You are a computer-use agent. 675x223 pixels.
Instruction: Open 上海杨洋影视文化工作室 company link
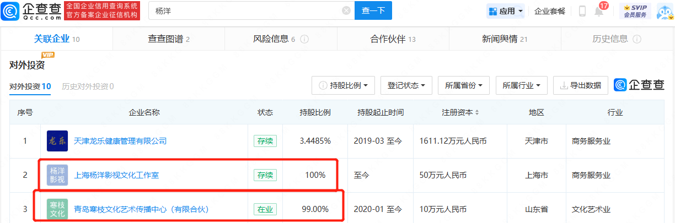pos(116,175)
